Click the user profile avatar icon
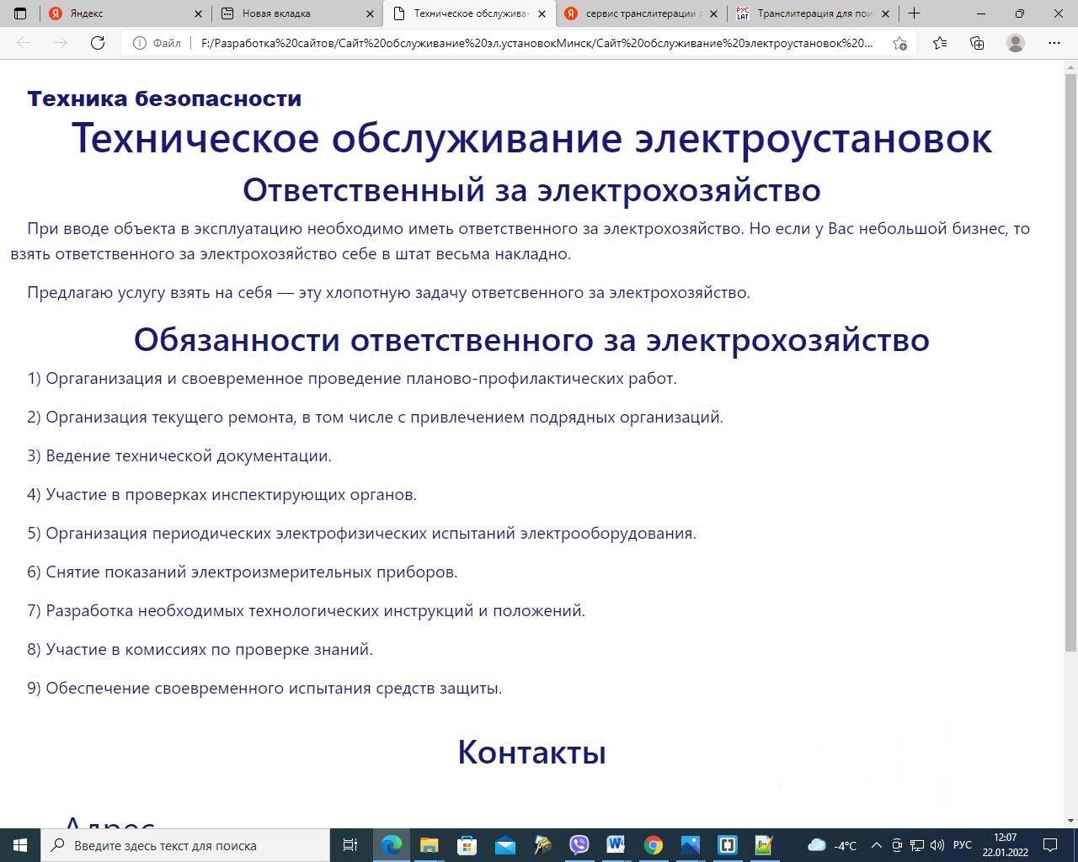 [x=1016, y=43]
